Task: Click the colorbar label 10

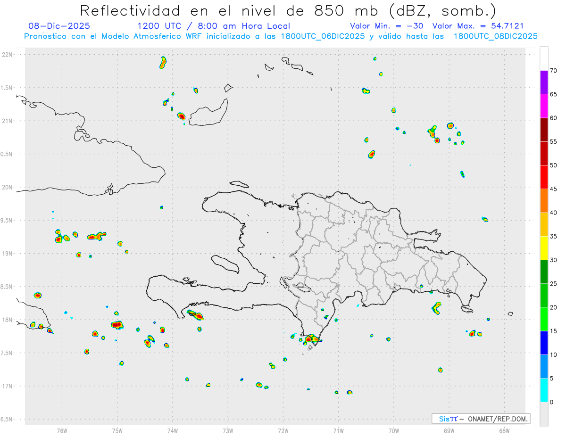Action: [553, 355]
